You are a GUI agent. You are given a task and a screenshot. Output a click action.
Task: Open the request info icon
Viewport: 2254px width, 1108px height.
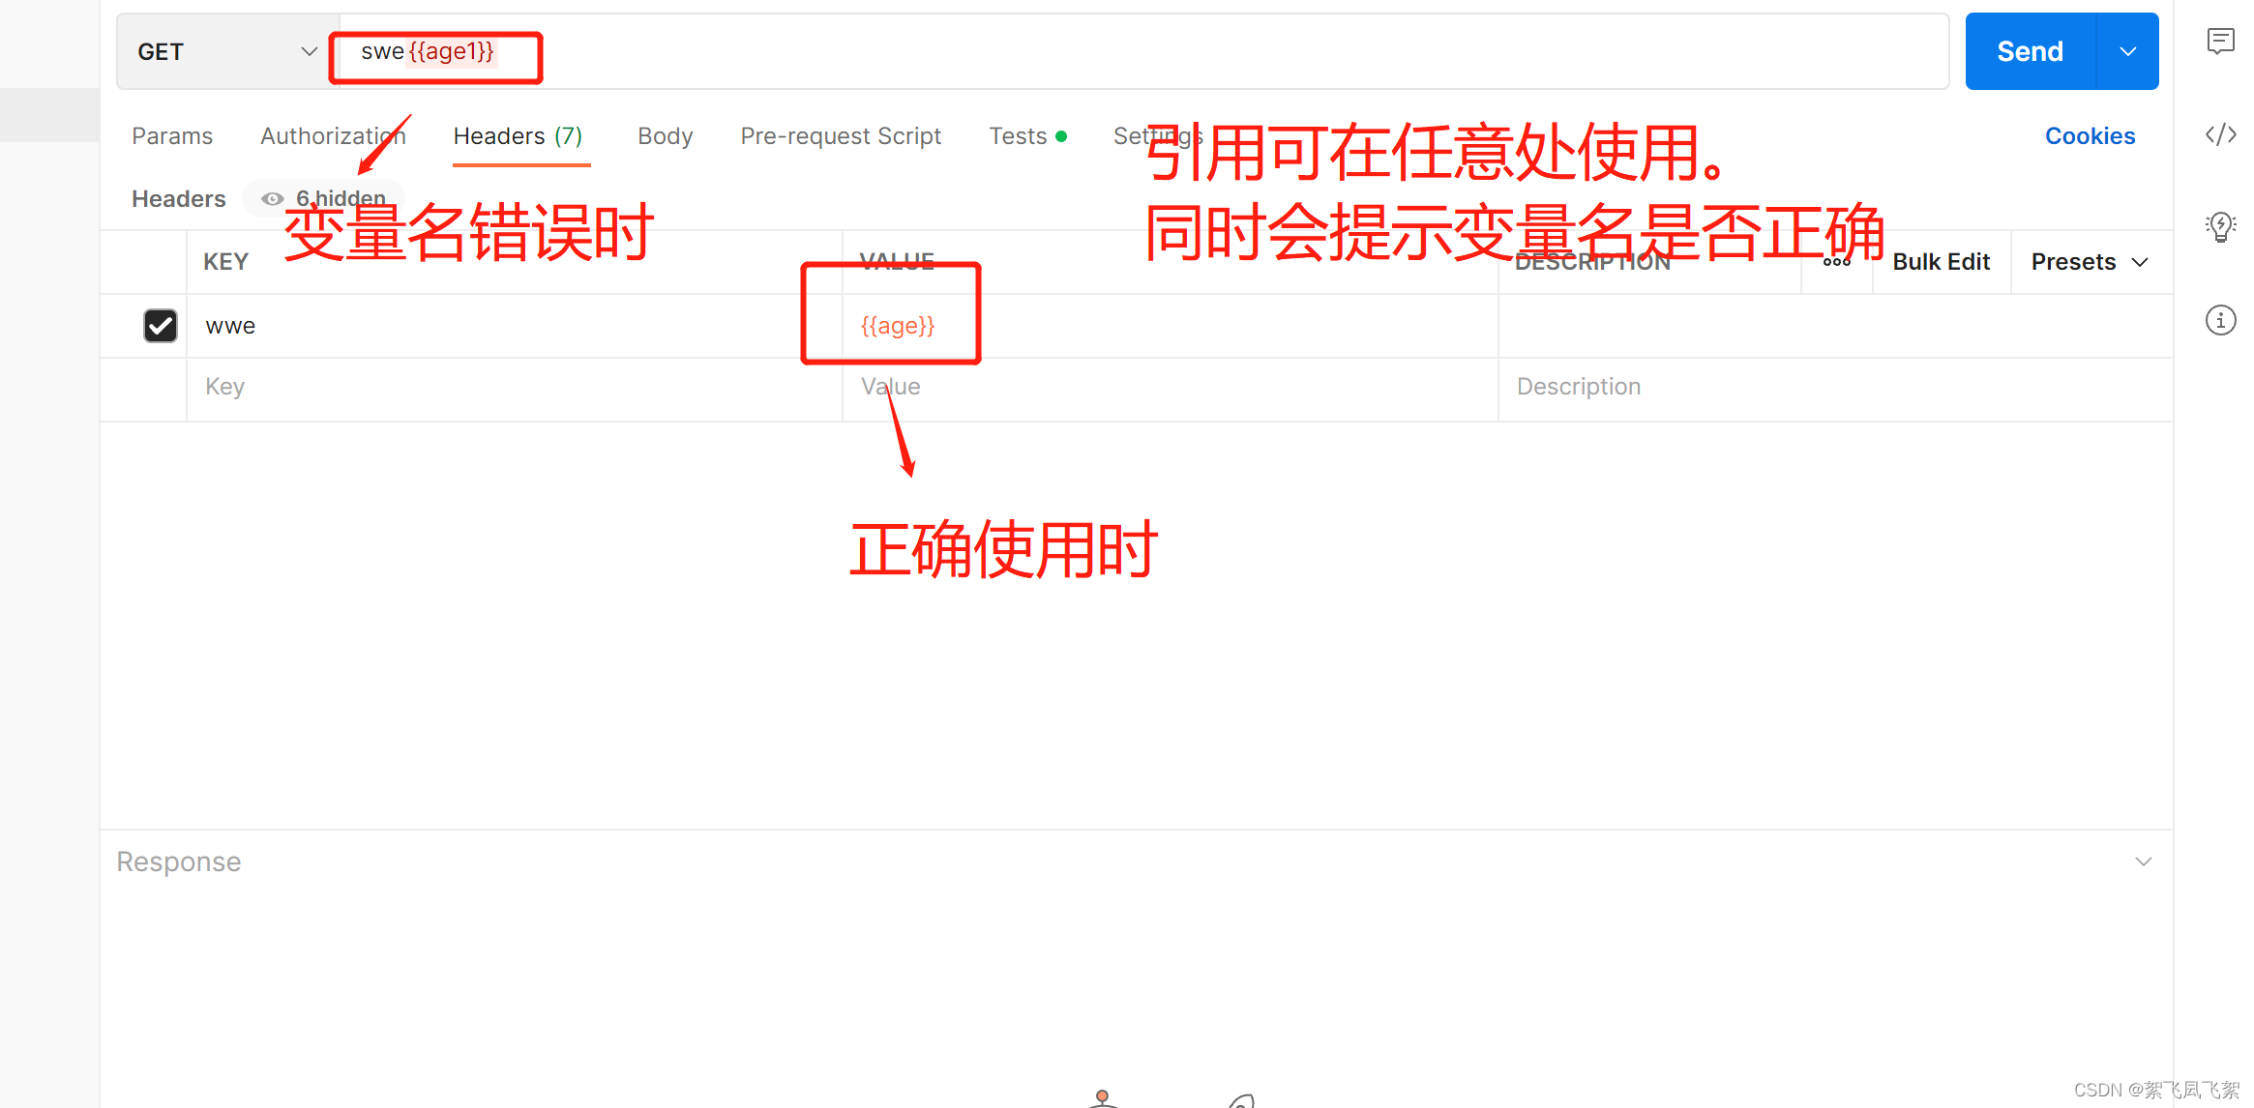click(x=2220, y=320)
